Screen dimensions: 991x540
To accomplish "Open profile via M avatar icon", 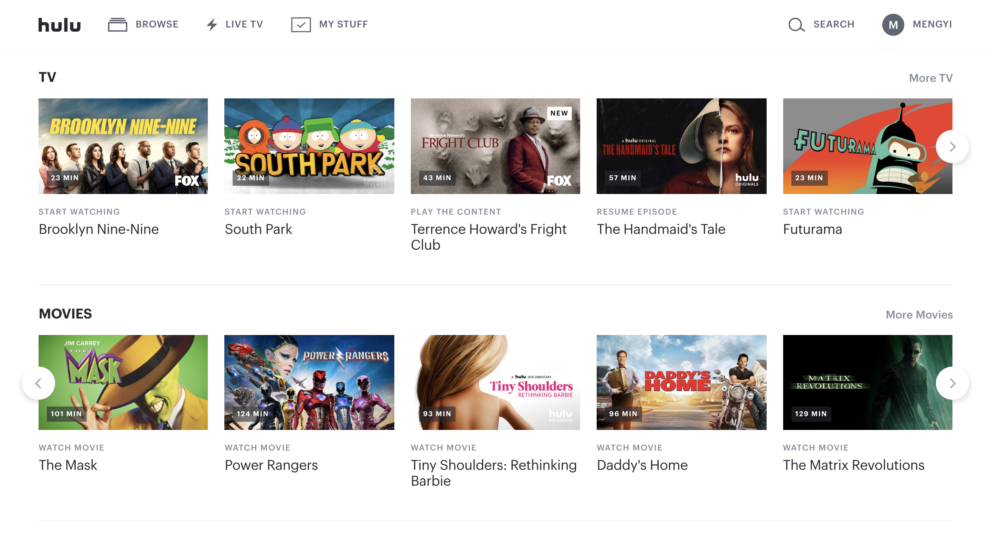I will click(893, 25).
